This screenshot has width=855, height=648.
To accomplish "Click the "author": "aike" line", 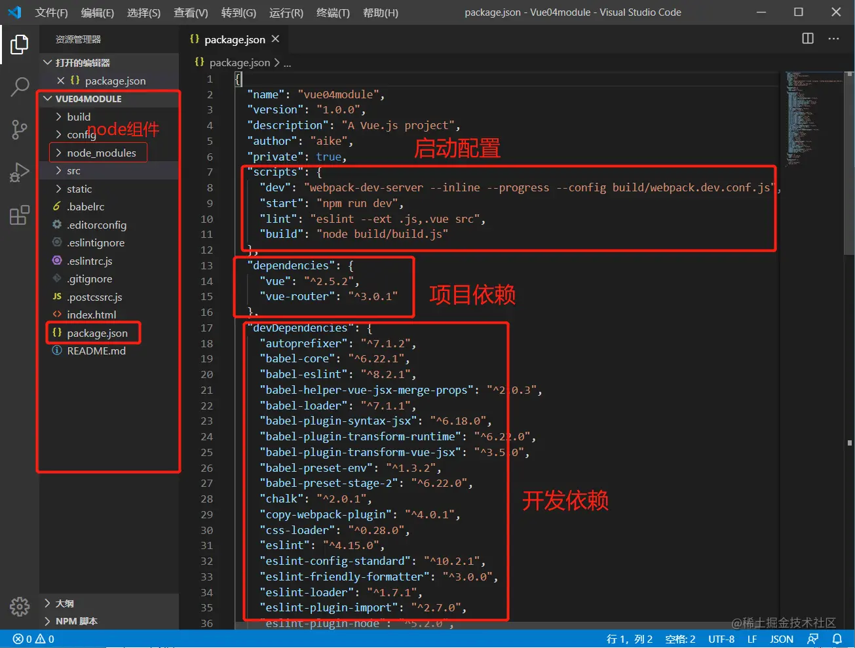I will (x=299, y=141).
